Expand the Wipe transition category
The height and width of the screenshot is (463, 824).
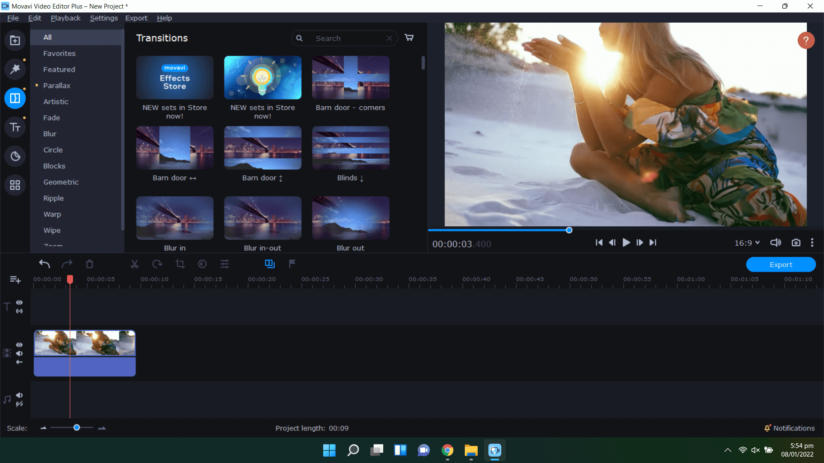click(51, 230)
